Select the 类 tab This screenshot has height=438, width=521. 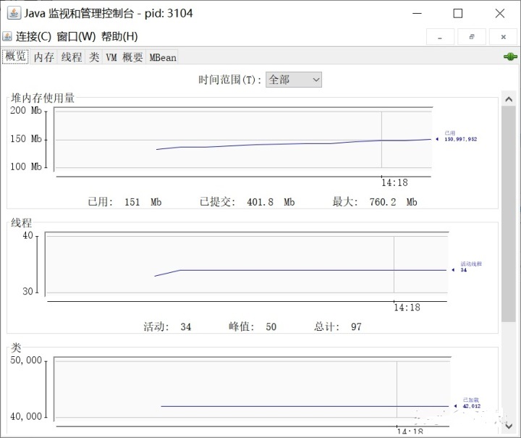94,57
